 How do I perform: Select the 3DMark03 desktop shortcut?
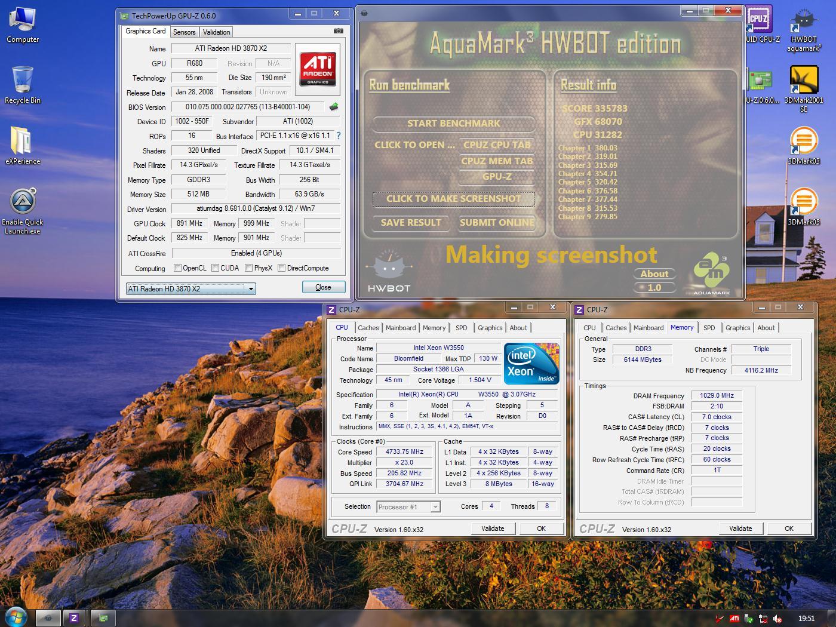pos(803,146)
